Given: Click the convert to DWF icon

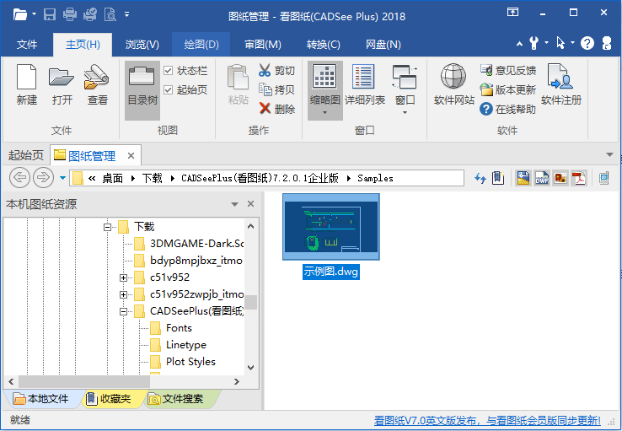Looking at the screenshot, I should (x=542, y=178).
